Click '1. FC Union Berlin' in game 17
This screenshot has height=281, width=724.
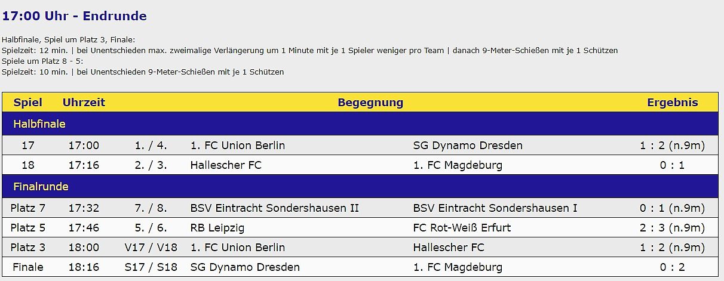point(238,146)
